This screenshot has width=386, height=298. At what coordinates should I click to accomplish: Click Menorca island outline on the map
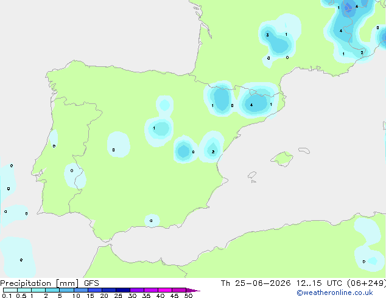[x=304, y=150]
